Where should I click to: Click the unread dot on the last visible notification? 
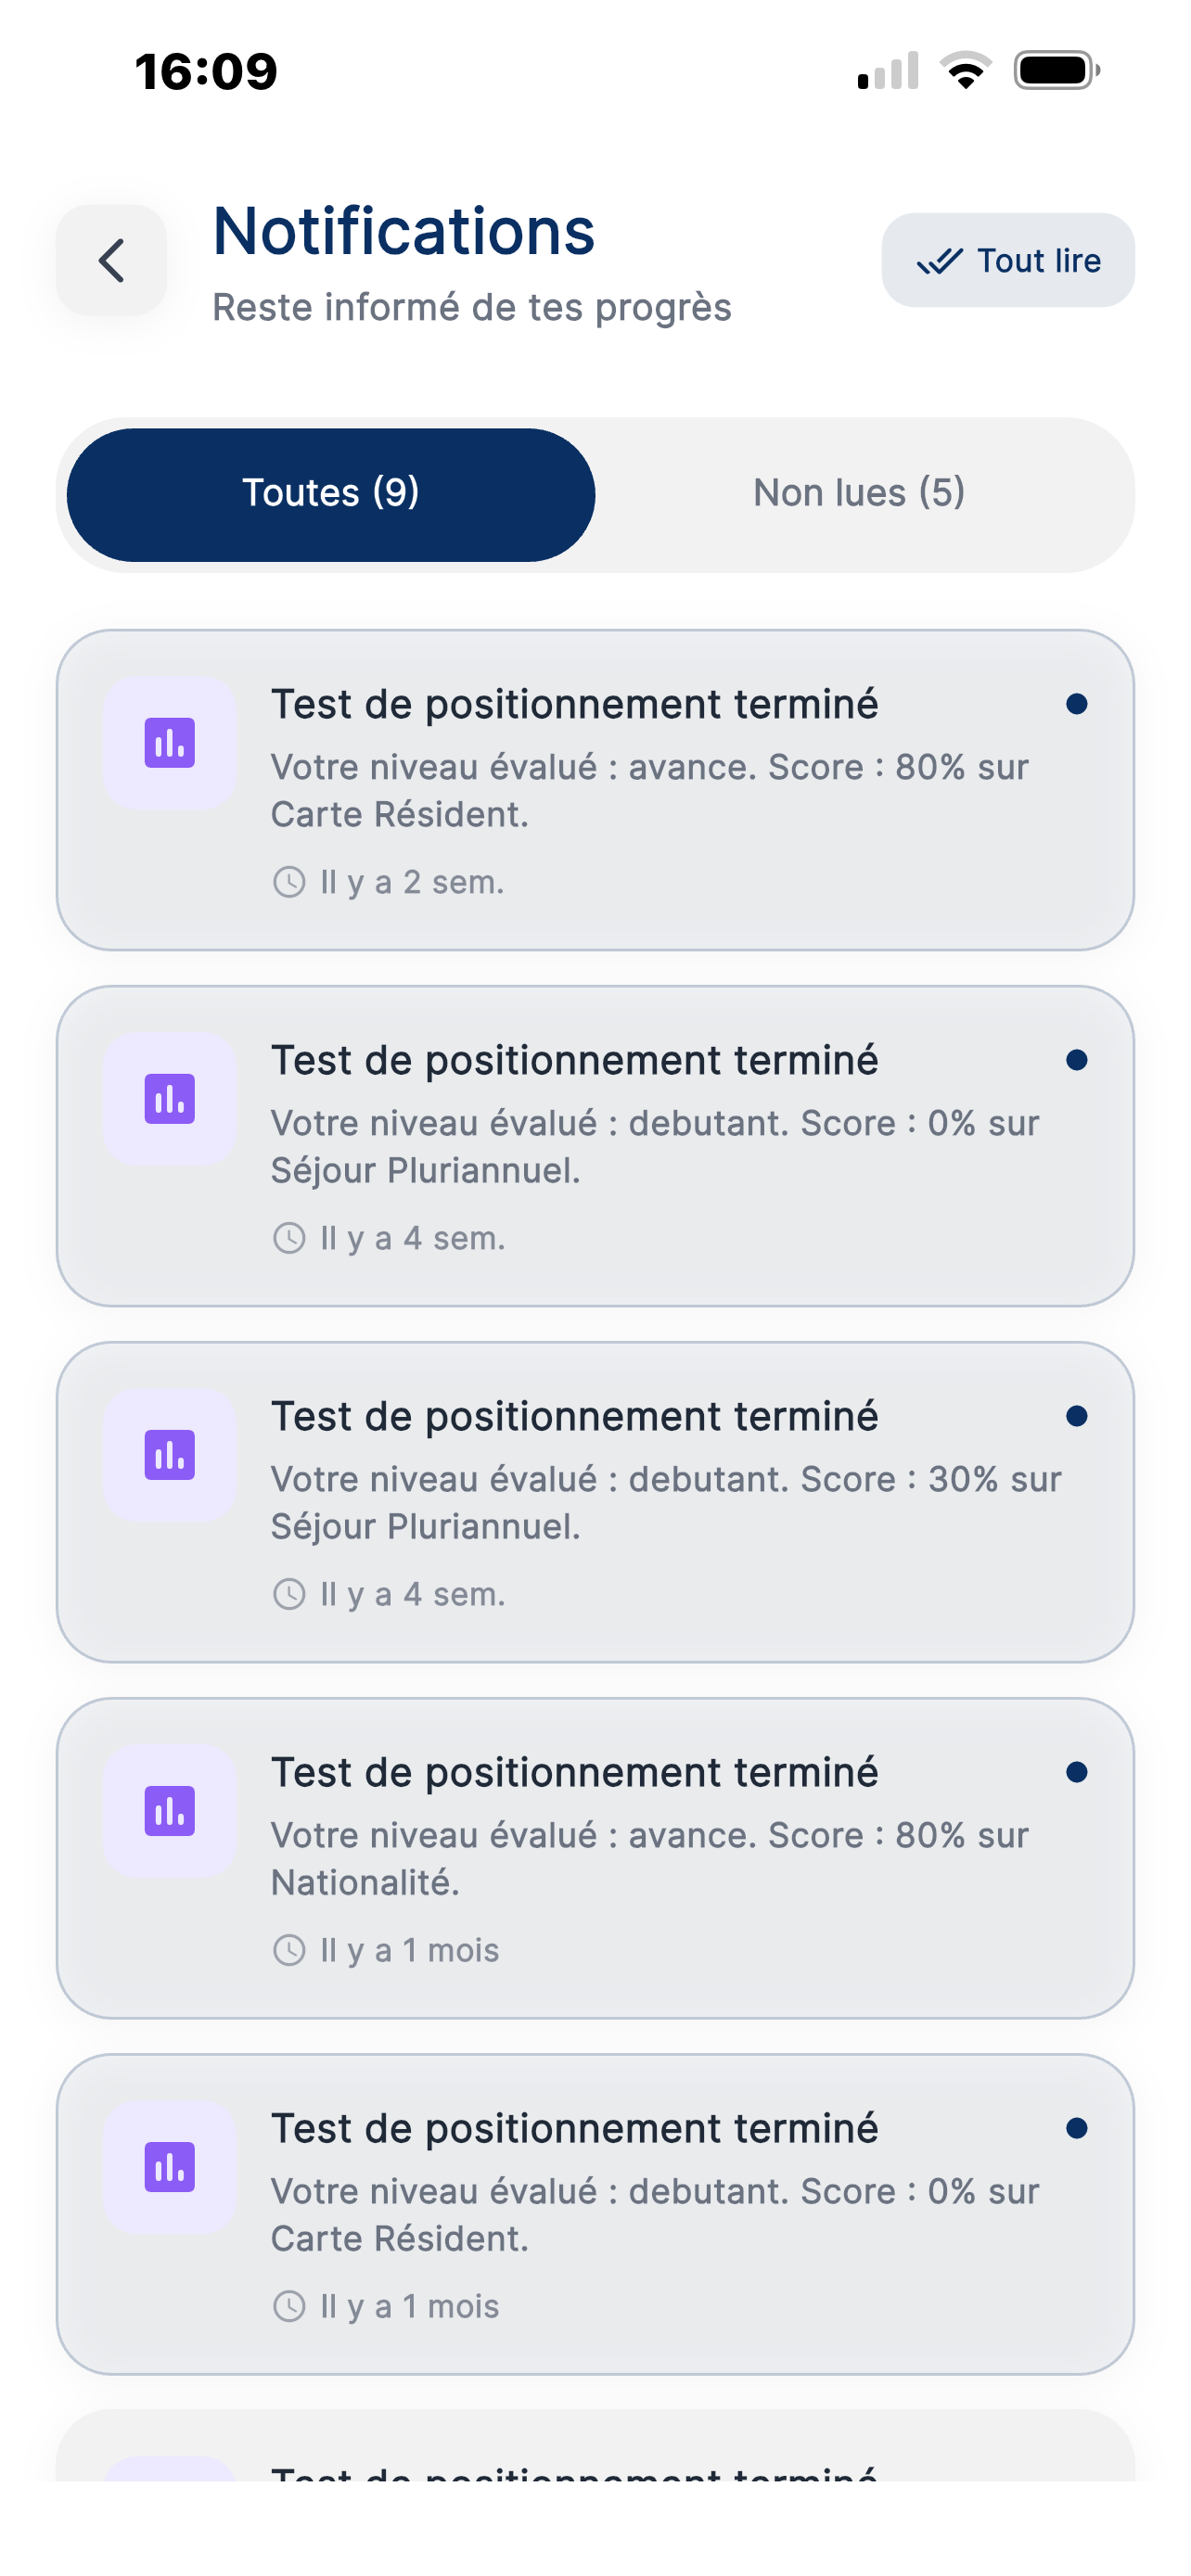pos(1077,2127)
